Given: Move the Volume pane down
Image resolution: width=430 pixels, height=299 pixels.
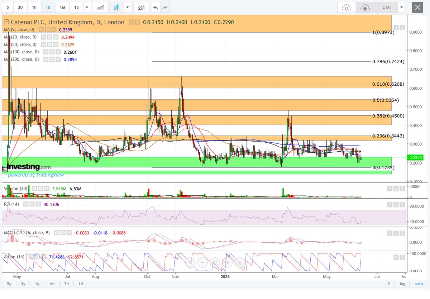Looking at the screenshot, I should pos(396,188).
